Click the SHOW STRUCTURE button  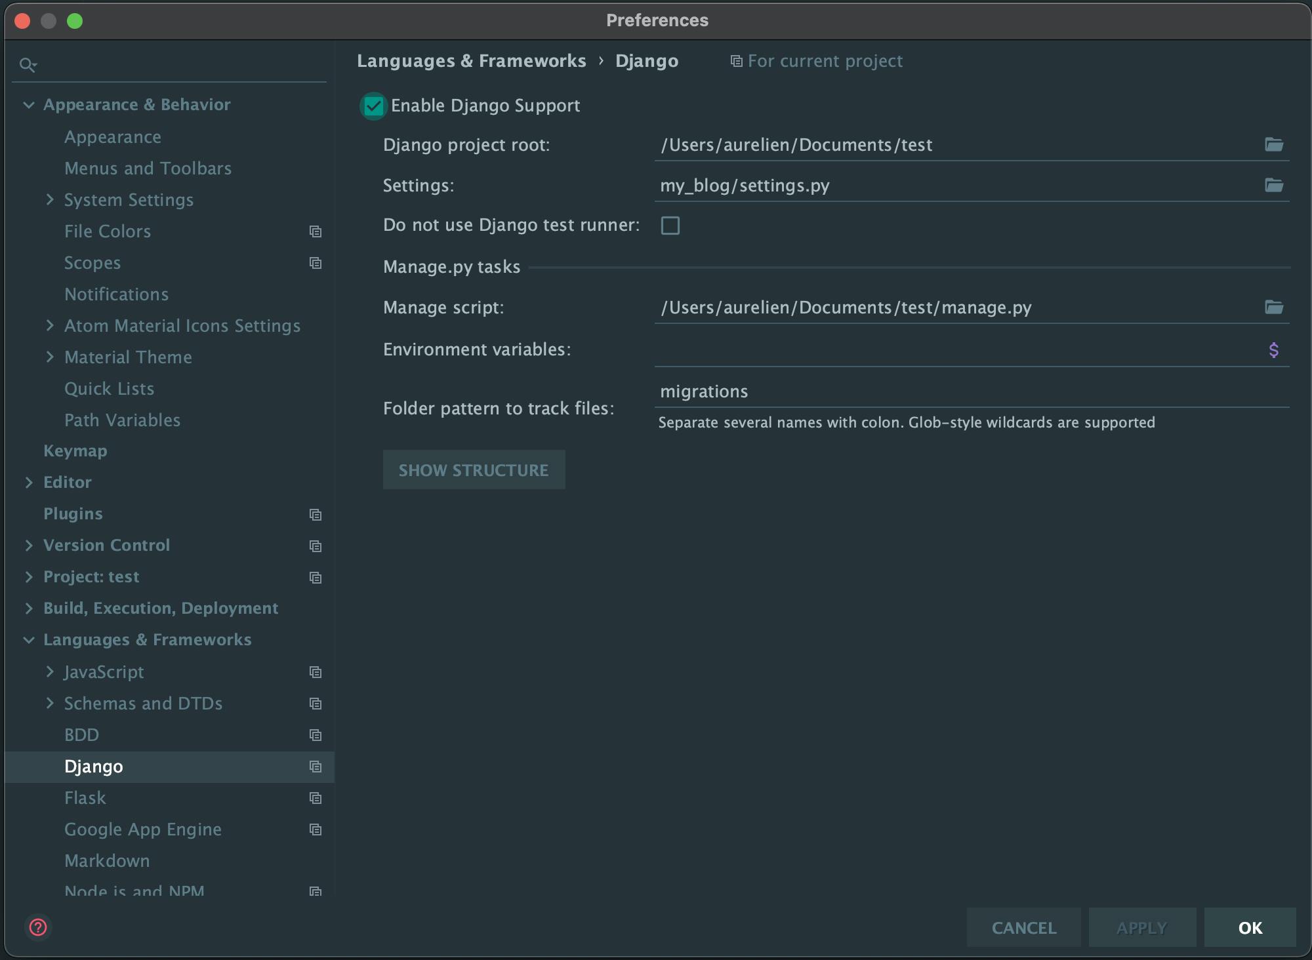(x=474, y=470)
